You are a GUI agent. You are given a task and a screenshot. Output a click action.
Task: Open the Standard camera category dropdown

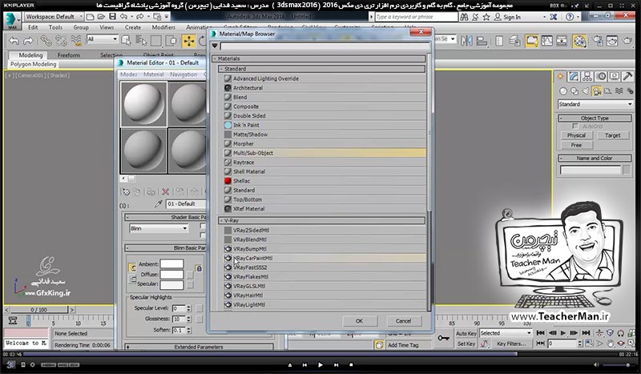click(x=595, y=104)
